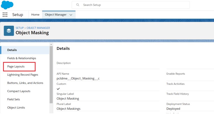Click the API Name label
Viewport: 214px width, 114px height.
[x=63, y=74]
